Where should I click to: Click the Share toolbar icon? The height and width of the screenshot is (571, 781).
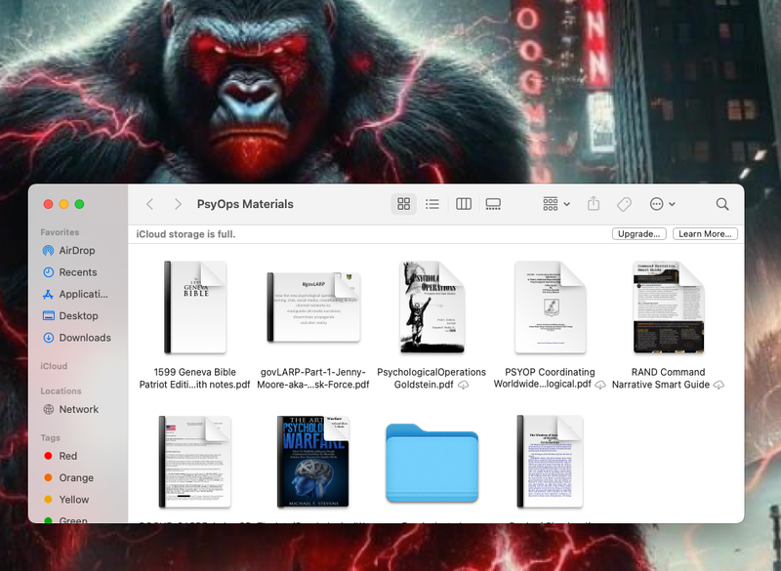(x=594, y=204)
